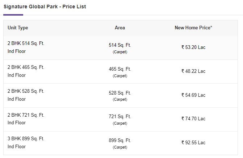Open the 2 BHK 721 Sq. Ft. unit
Screen dimensions: 243x158
click(x=26, y=115)
